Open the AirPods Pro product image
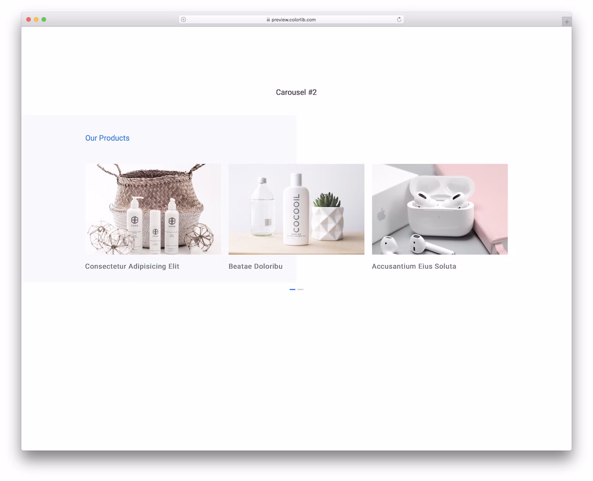Screen dimensions: 593x481 [439, 209]
